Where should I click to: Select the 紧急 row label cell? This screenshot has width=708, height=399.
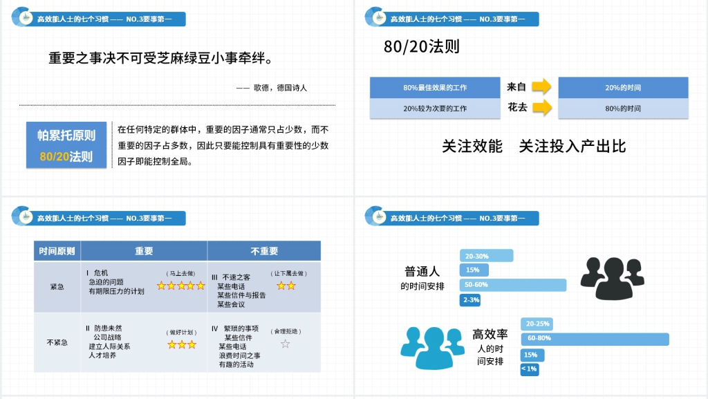[57, 286]
